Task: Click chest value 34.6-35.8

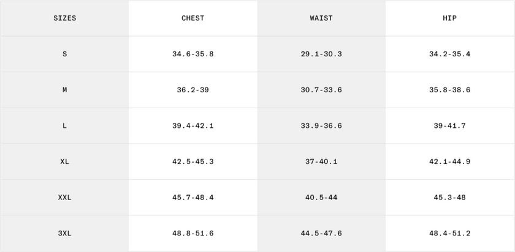Action: pyautogui.click(x=193, y=54)
